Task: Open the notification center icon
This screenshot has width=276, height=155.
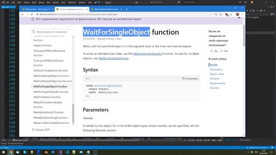Action: click(x=271, y=152)
